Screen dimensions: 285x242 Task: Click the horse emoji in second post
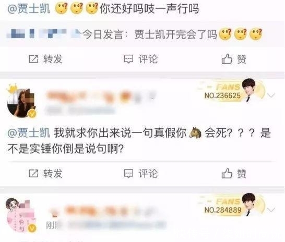tap(195, 132)
